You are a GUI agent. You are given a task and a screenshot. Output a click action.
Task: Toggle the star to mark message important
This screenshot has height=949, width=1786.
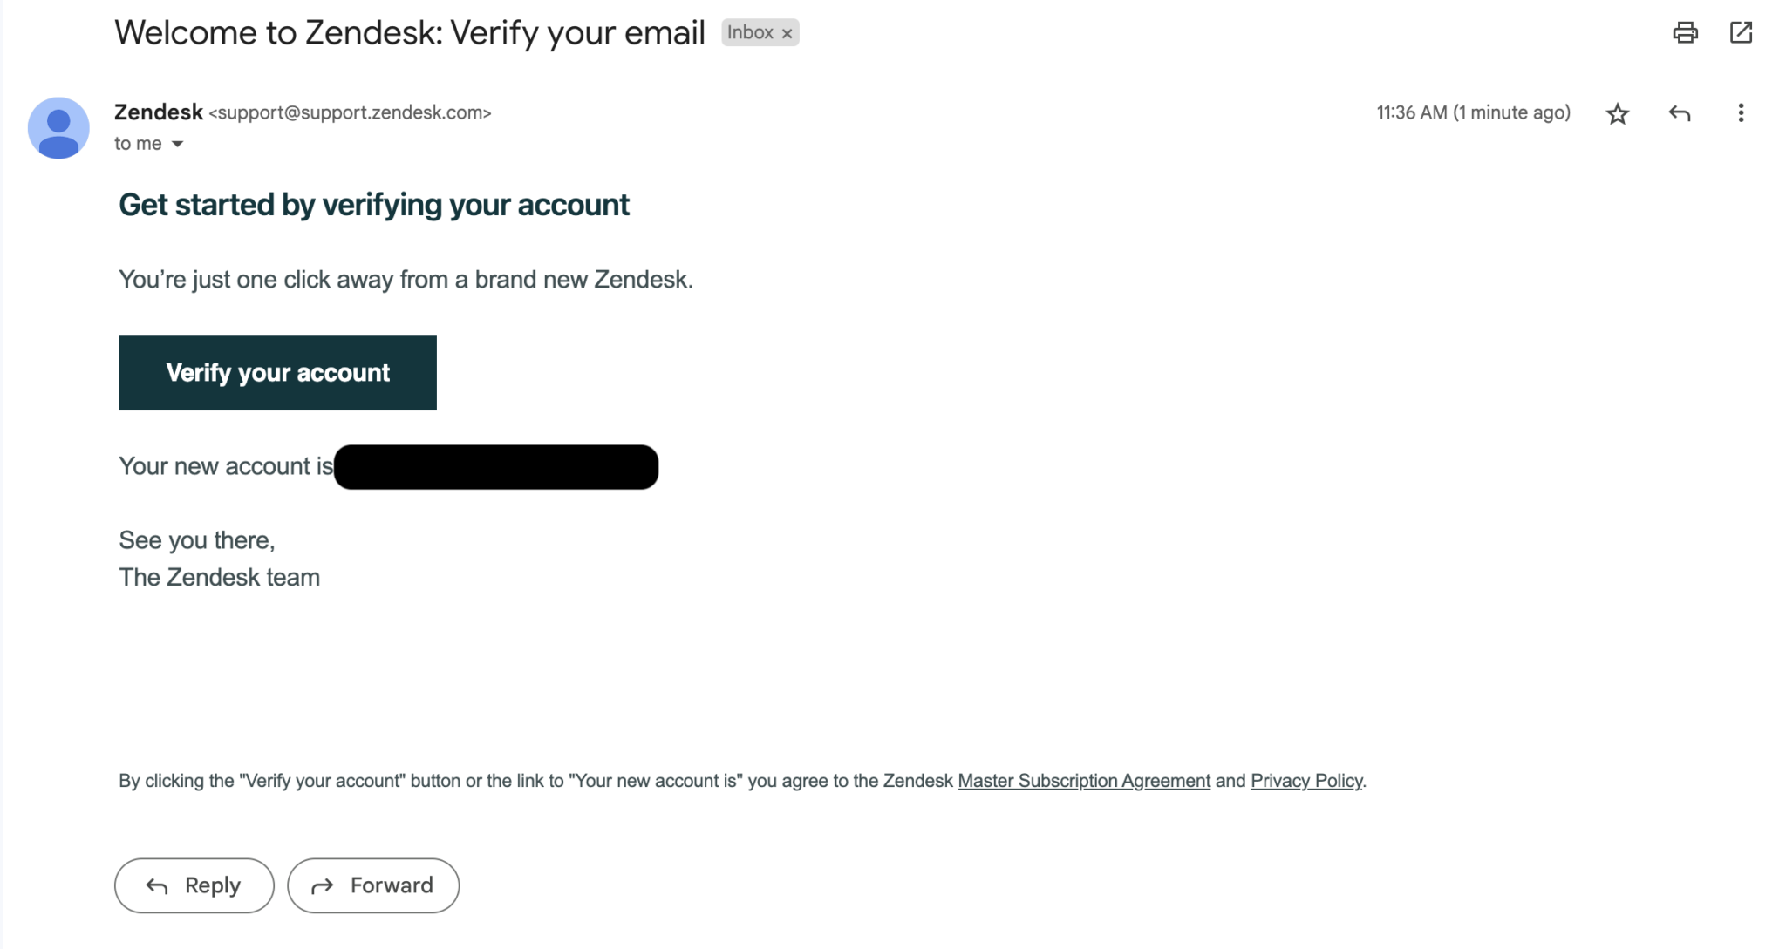point(1617,113)
